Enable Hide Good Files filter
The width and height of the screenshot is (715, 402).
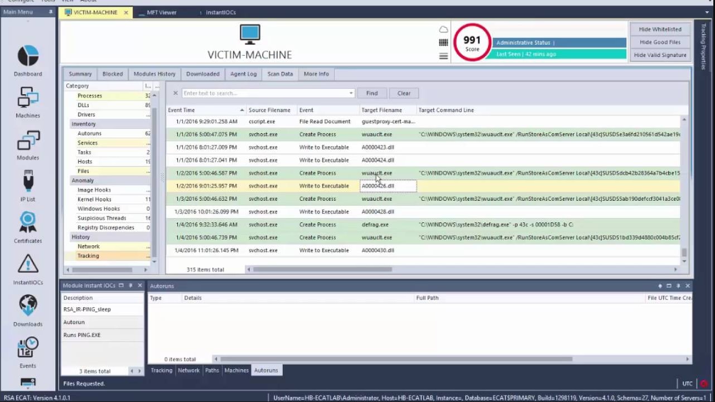click(660, 42)
